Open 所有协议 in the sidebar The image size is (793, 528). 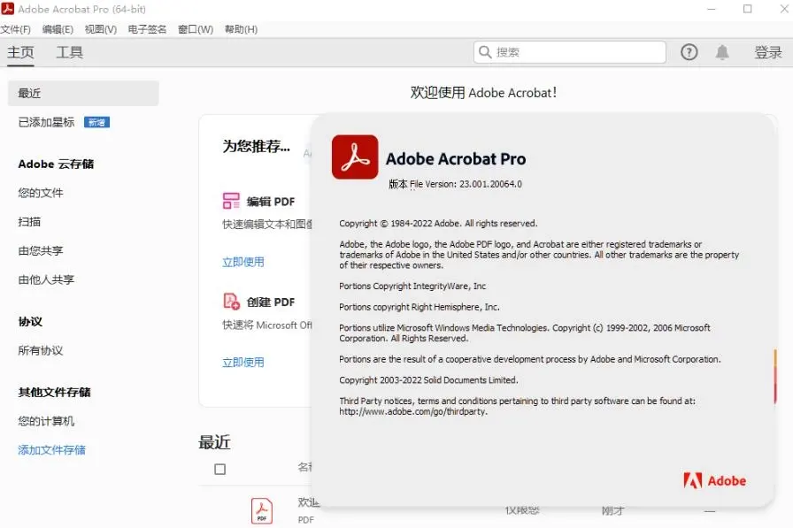click(x=41, y=350)
